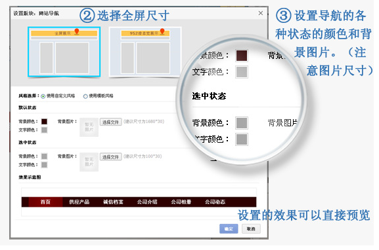Click the 风格选择 label
The image size is (379, 250).
(29, 96)
